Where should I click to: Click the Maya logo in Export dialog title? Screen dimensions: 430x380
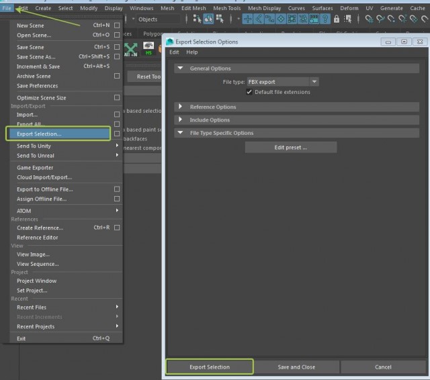tap(170, 42)
